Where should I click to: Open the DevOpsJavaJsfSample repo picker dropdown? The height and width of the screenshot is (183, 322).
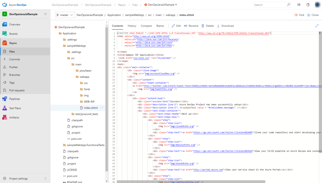tap(161, 5)
